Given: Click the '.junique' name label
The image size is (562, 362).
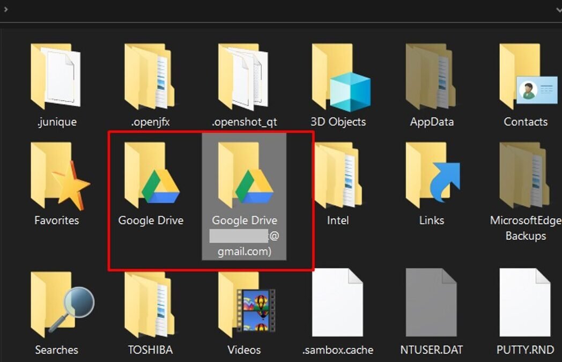Looking at the screenshot, I should [57, 122].
